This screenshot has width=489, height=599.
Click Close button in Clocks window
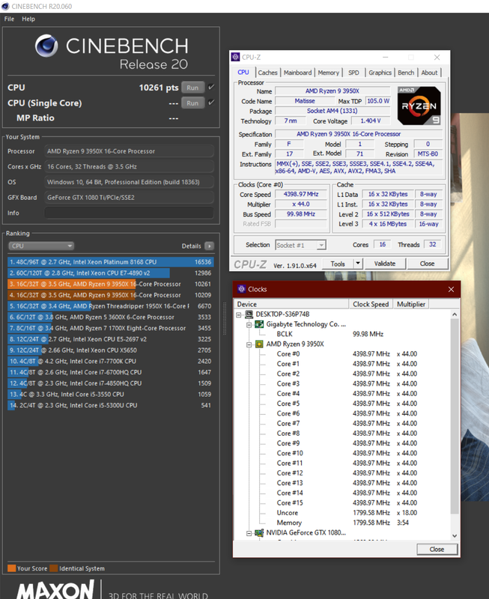coord(437,550)
